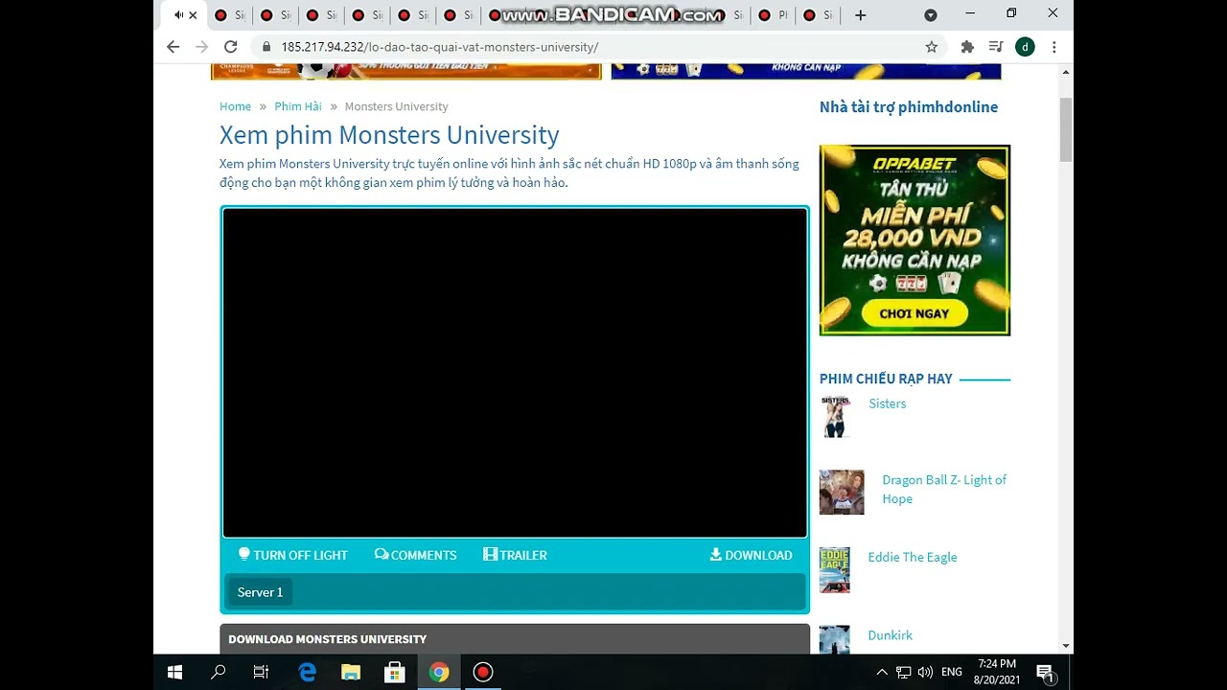Open the Dragon Ball Z poster thumbnail
Image resolution: width=1227 pixels, height=690 pixels.
coord(842,492)
